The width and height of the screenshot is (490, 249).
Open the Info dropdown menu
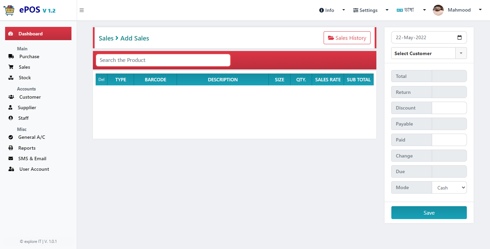pyautogui.click(x=332, y=10)
